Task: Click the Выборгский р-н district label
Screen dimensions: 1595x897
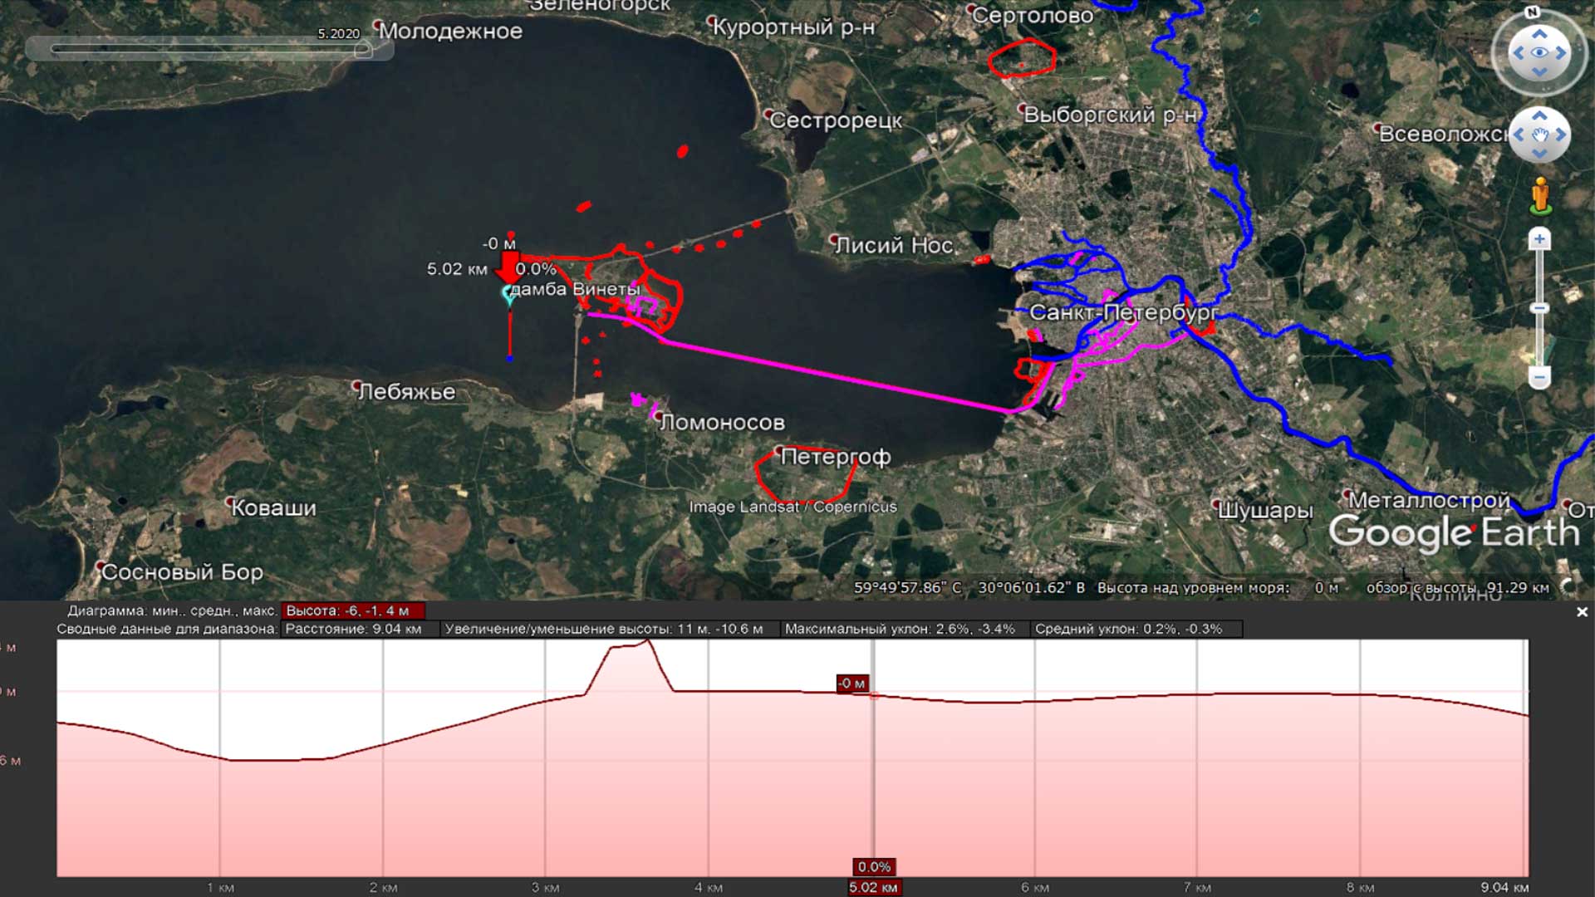Action: click(x=1110, y=115)
